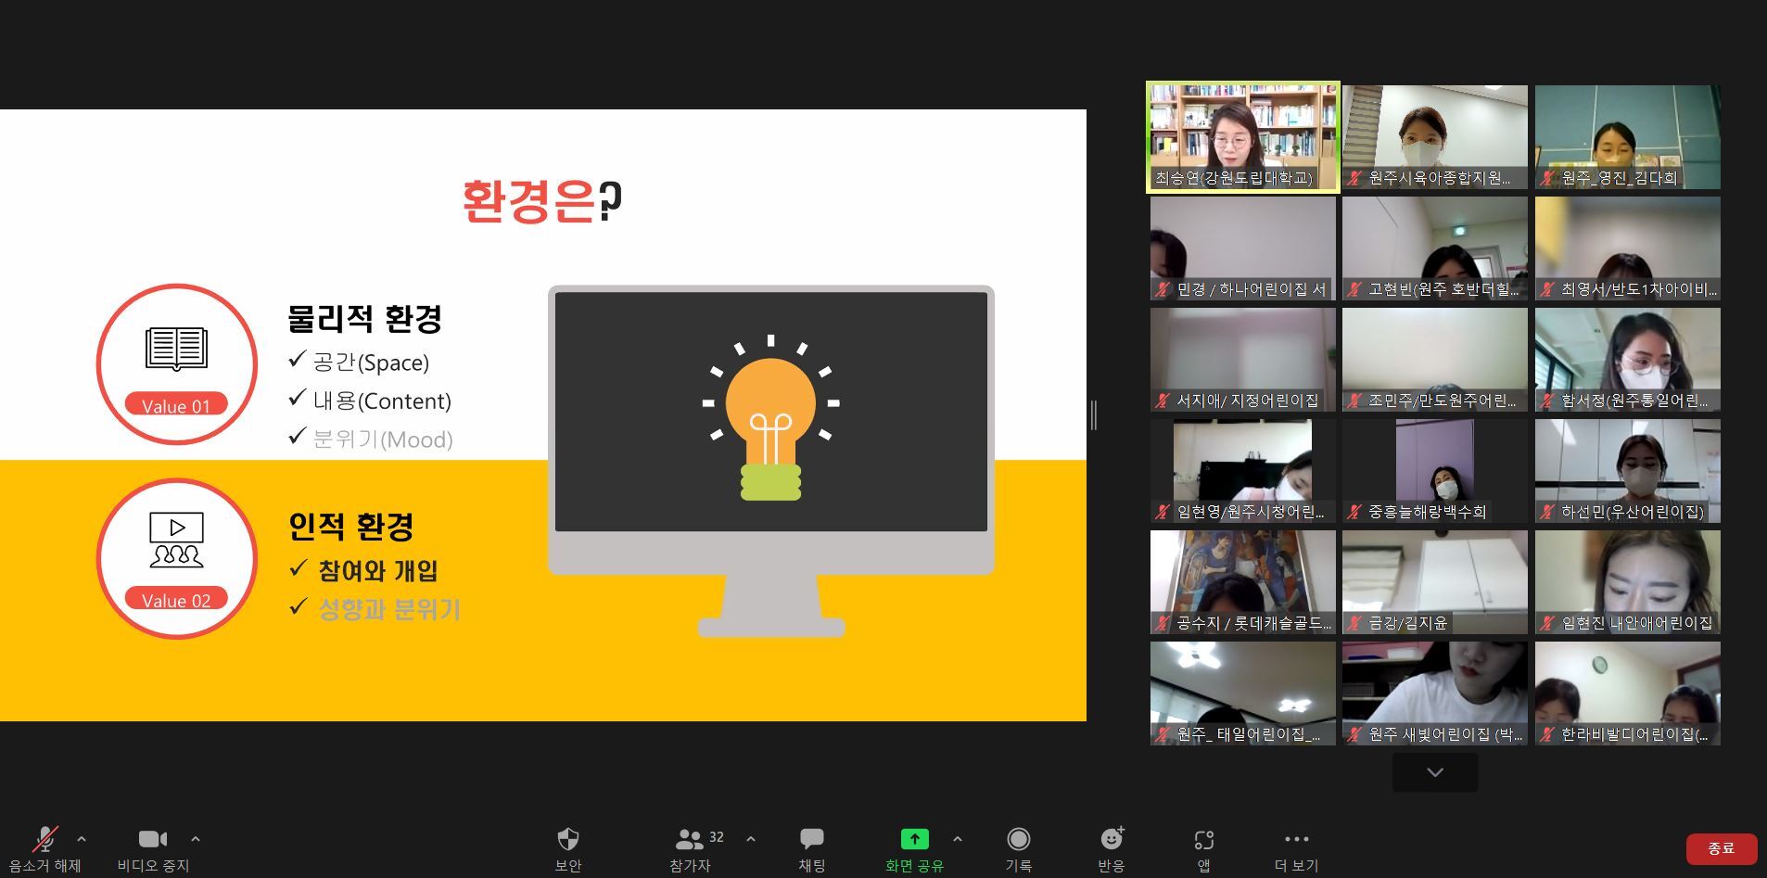
Task: Click the panel divider handle beside shared slide
Action: [1094, 415]
